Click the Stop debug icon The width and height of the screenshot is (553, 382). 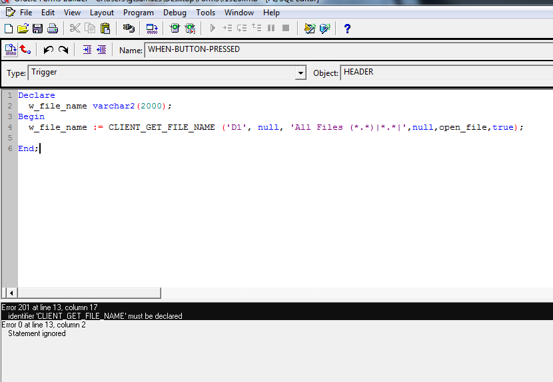pos(286,28)
